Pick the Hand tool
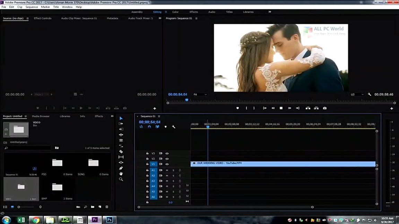The height and width of the screenshot is (224, 399). point(121,174)
